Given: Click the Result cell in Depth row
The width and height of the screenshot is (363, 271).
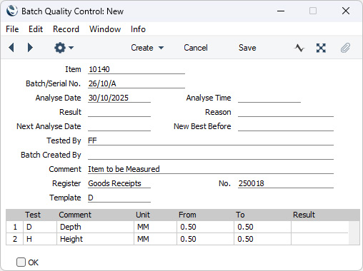Looking at the screenshot, I should click(319, 227).
